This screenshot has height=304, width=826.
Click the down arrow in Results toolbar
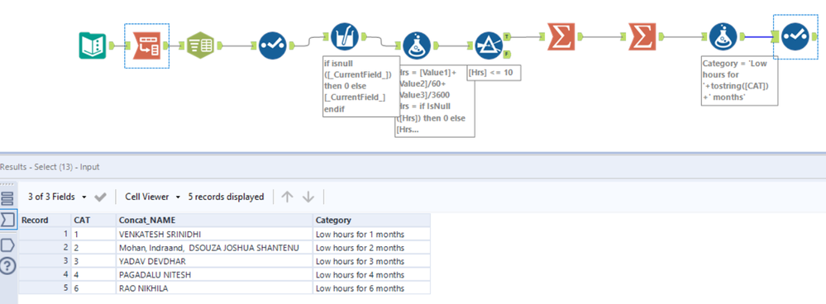[x=308, y=197]
